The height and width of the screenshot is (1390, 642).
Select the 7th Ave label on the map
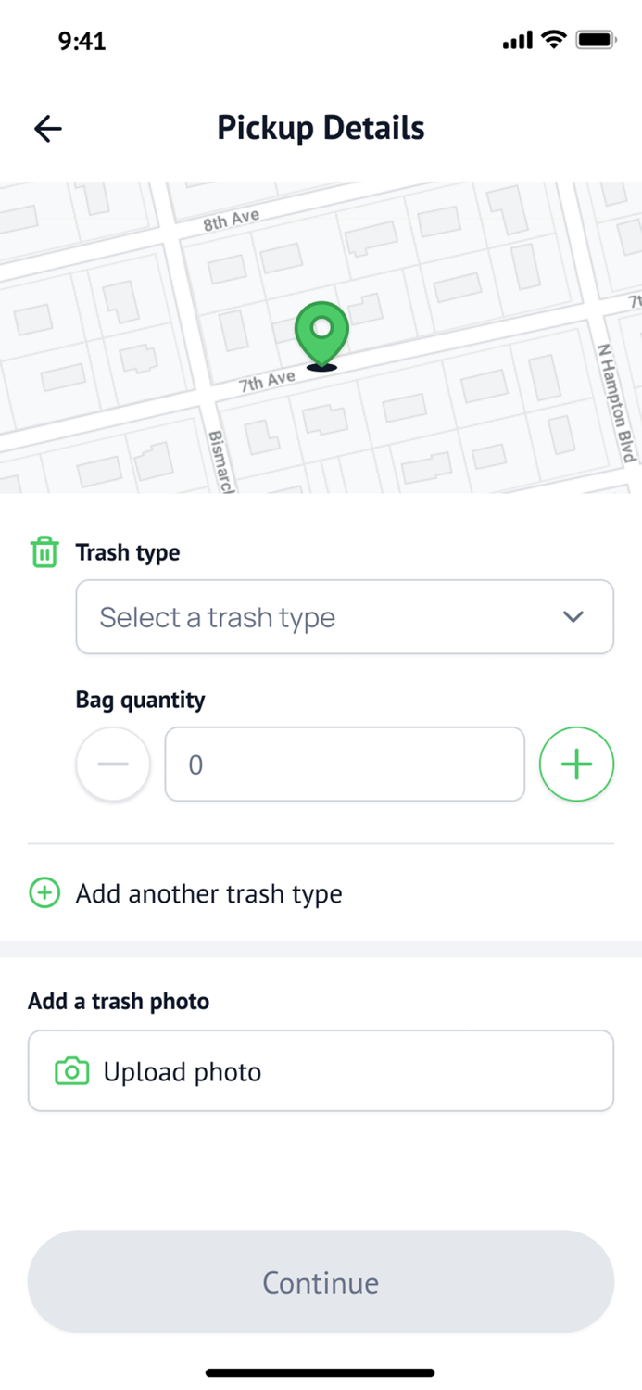[x=267, y=378]
